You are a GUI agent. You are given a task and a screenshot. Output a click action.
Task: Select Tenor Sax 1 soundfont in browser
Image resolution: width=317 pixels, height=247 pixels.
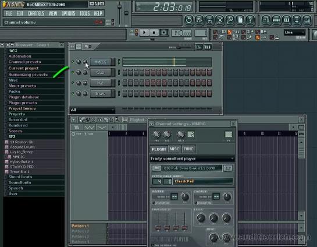click(x=19, y=172)
